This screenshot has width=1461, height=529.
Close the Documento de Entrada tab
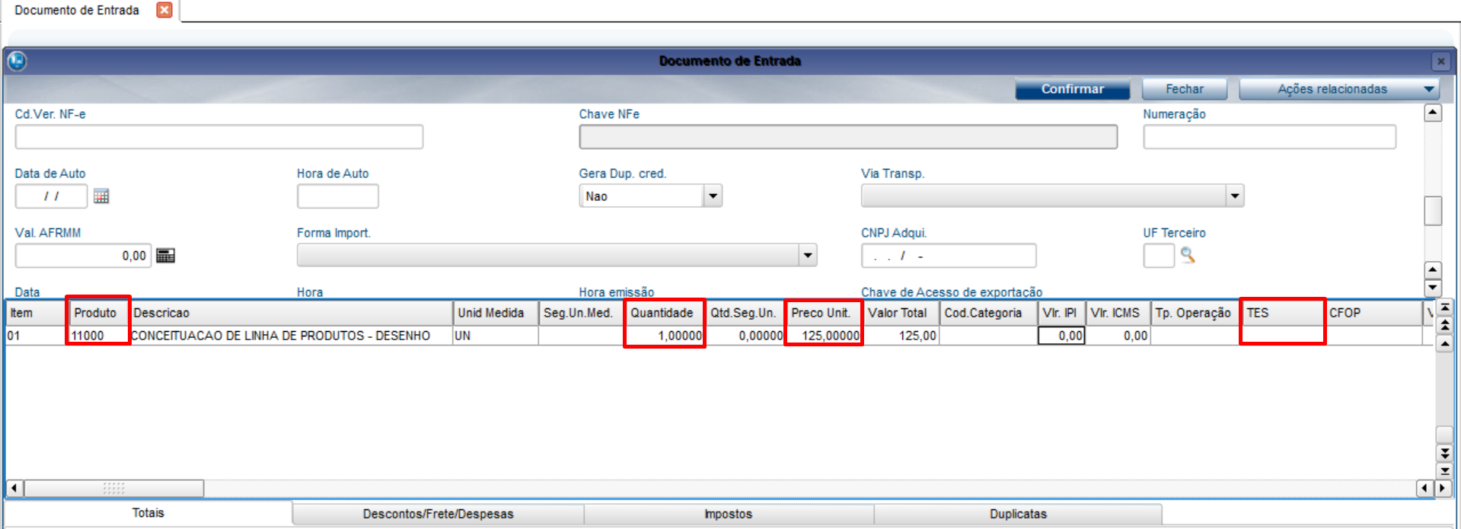pyautogui.click(x=164, y=10)
